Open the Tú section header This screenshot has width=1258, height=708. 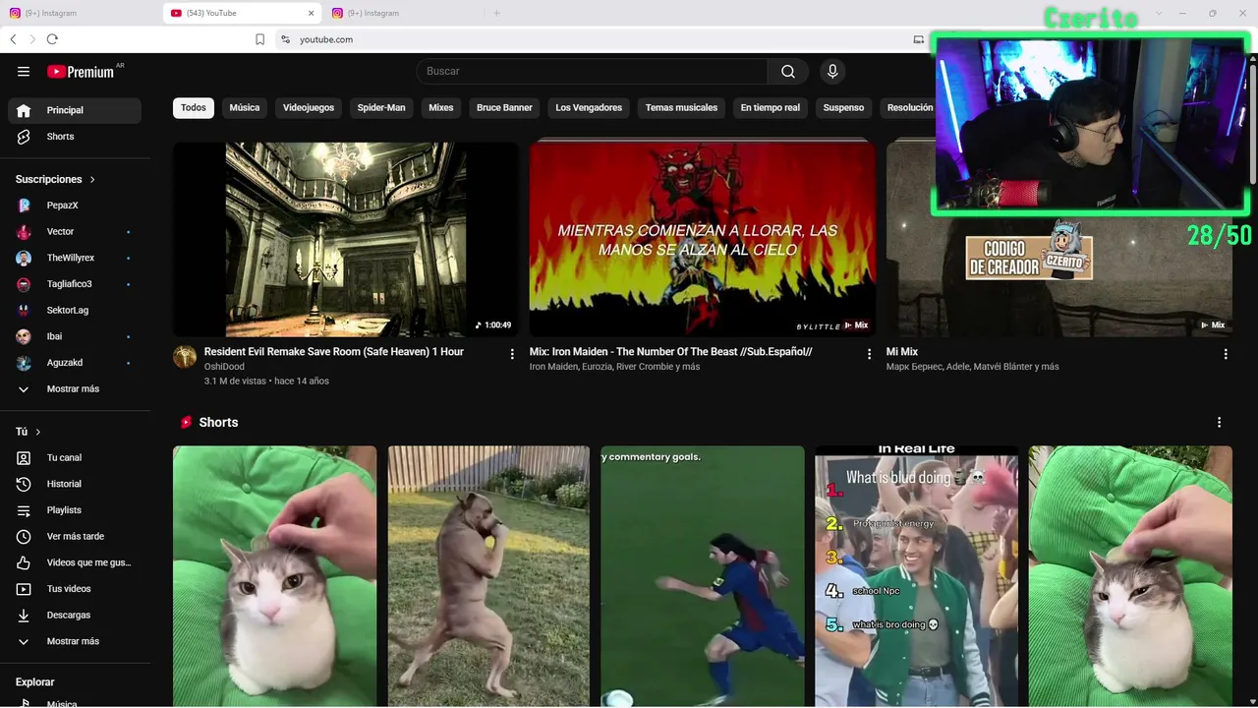(29, 432)
